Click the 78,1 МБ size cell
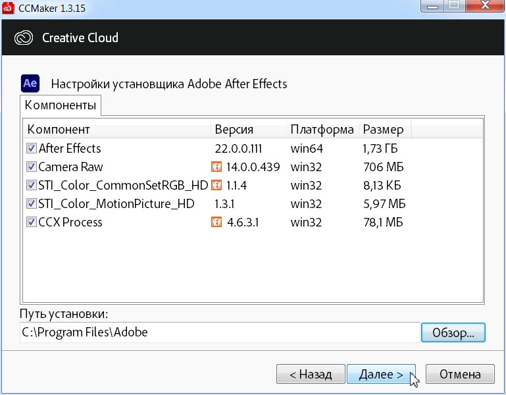The width and height of the screenshot is (506, 395). 383,223
